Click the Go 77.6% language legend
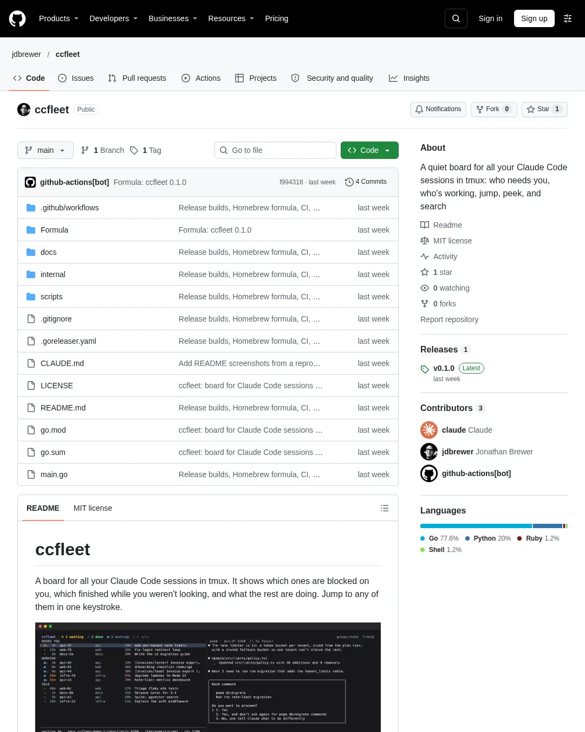This screenshot has width=585, height=732. tap(439, 538)
